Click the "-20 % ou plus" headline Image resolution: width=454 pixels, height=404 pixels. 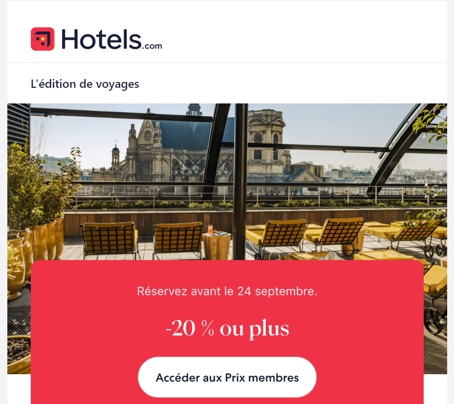click(227, 328)
